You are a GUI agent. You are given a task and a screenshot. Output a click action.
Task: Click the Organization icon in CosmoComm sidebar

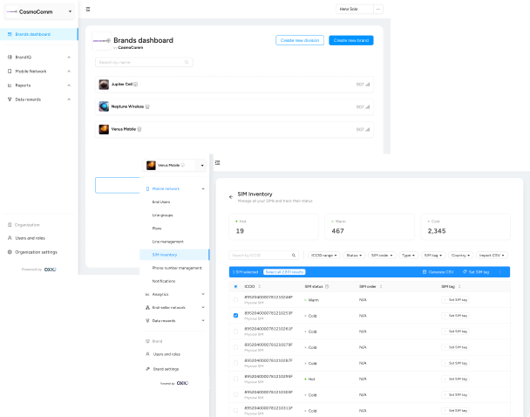(10, 225)
